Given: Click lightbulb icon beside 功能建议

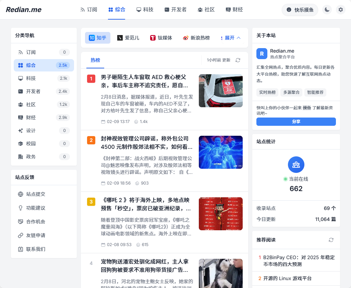Looking at the screenshot, I should (x=21, y=208).
